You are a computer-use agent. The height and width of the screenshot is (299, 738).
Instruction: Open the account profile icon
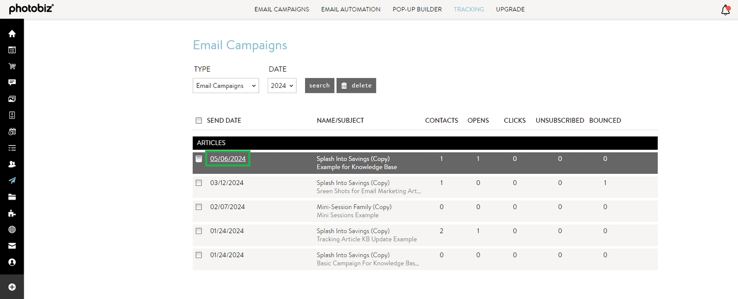[x=12, y=262]
